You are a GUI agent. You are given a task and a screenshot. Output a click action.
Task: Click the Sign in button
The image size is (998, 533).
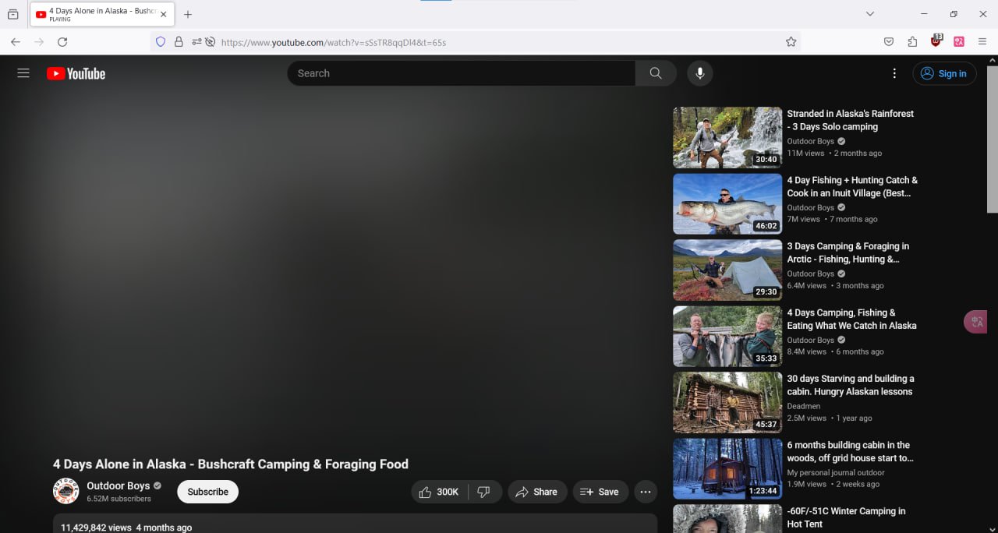[x=944, y=72]
